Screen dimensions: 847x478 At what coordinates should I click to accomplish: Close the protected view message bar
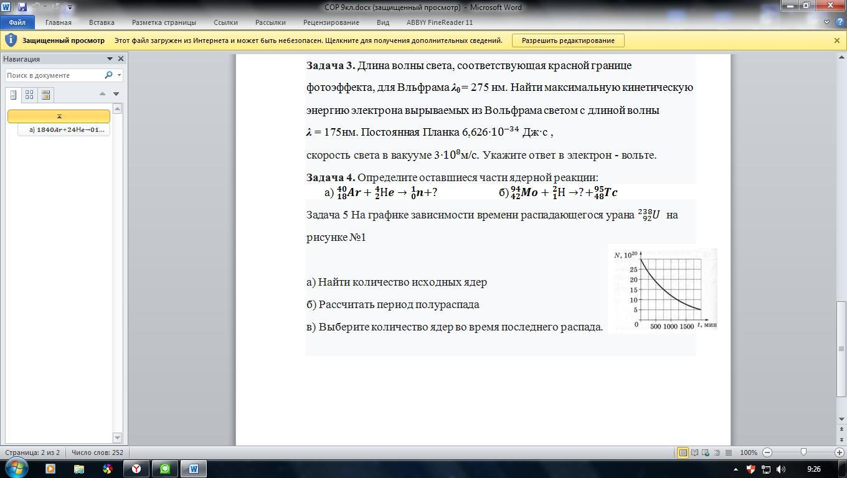tap(836, 40)
